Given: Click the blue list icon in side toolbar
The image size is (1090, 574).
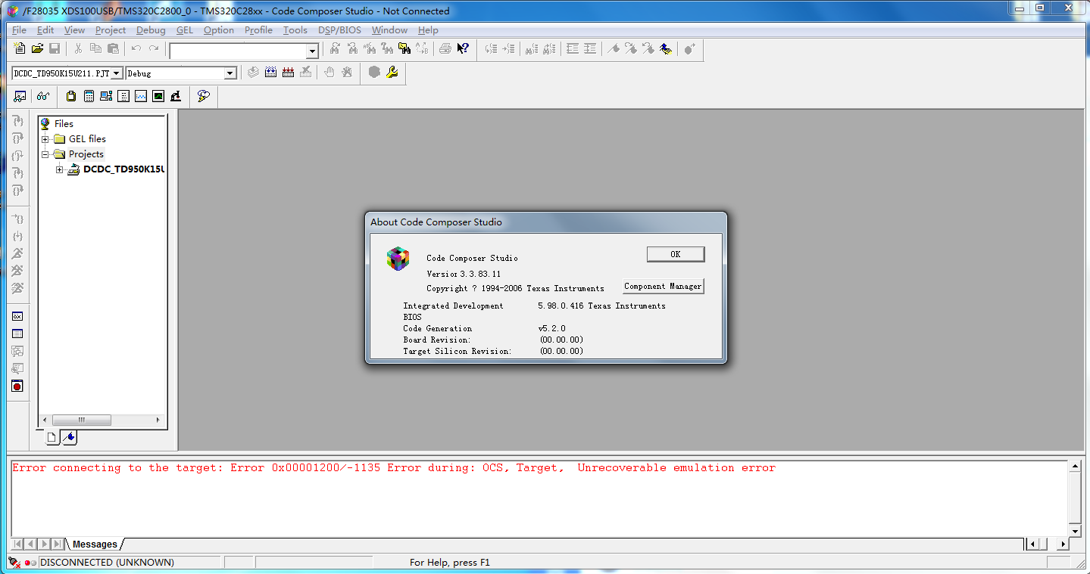Looking at the screenshot, I should click(x=17, y=334).
